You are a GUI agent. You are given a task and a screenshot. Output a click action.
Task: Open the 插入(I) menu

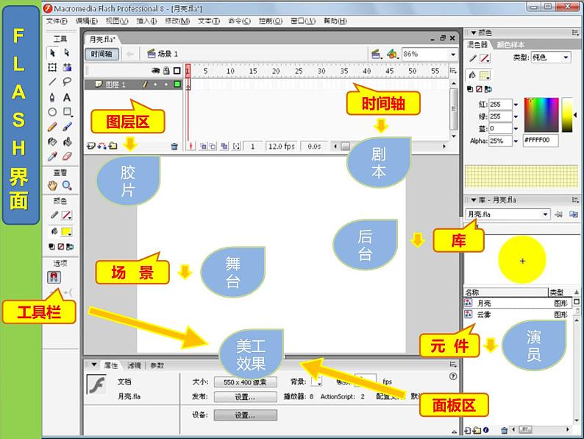coord(146,21)
